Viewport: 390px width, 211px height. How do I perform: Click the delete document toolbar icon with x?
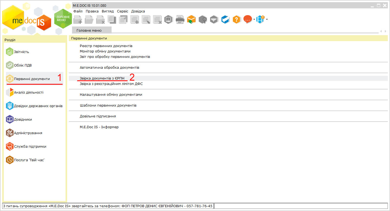tap(100, 19)
